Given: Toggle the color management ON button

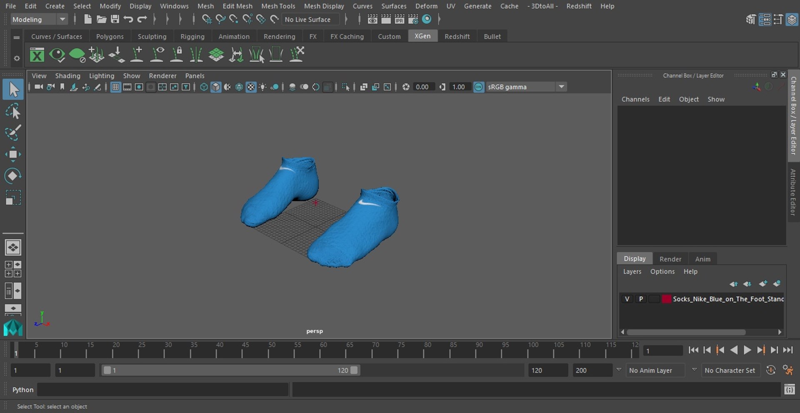Looking at the screenshot, I should 479,87.
